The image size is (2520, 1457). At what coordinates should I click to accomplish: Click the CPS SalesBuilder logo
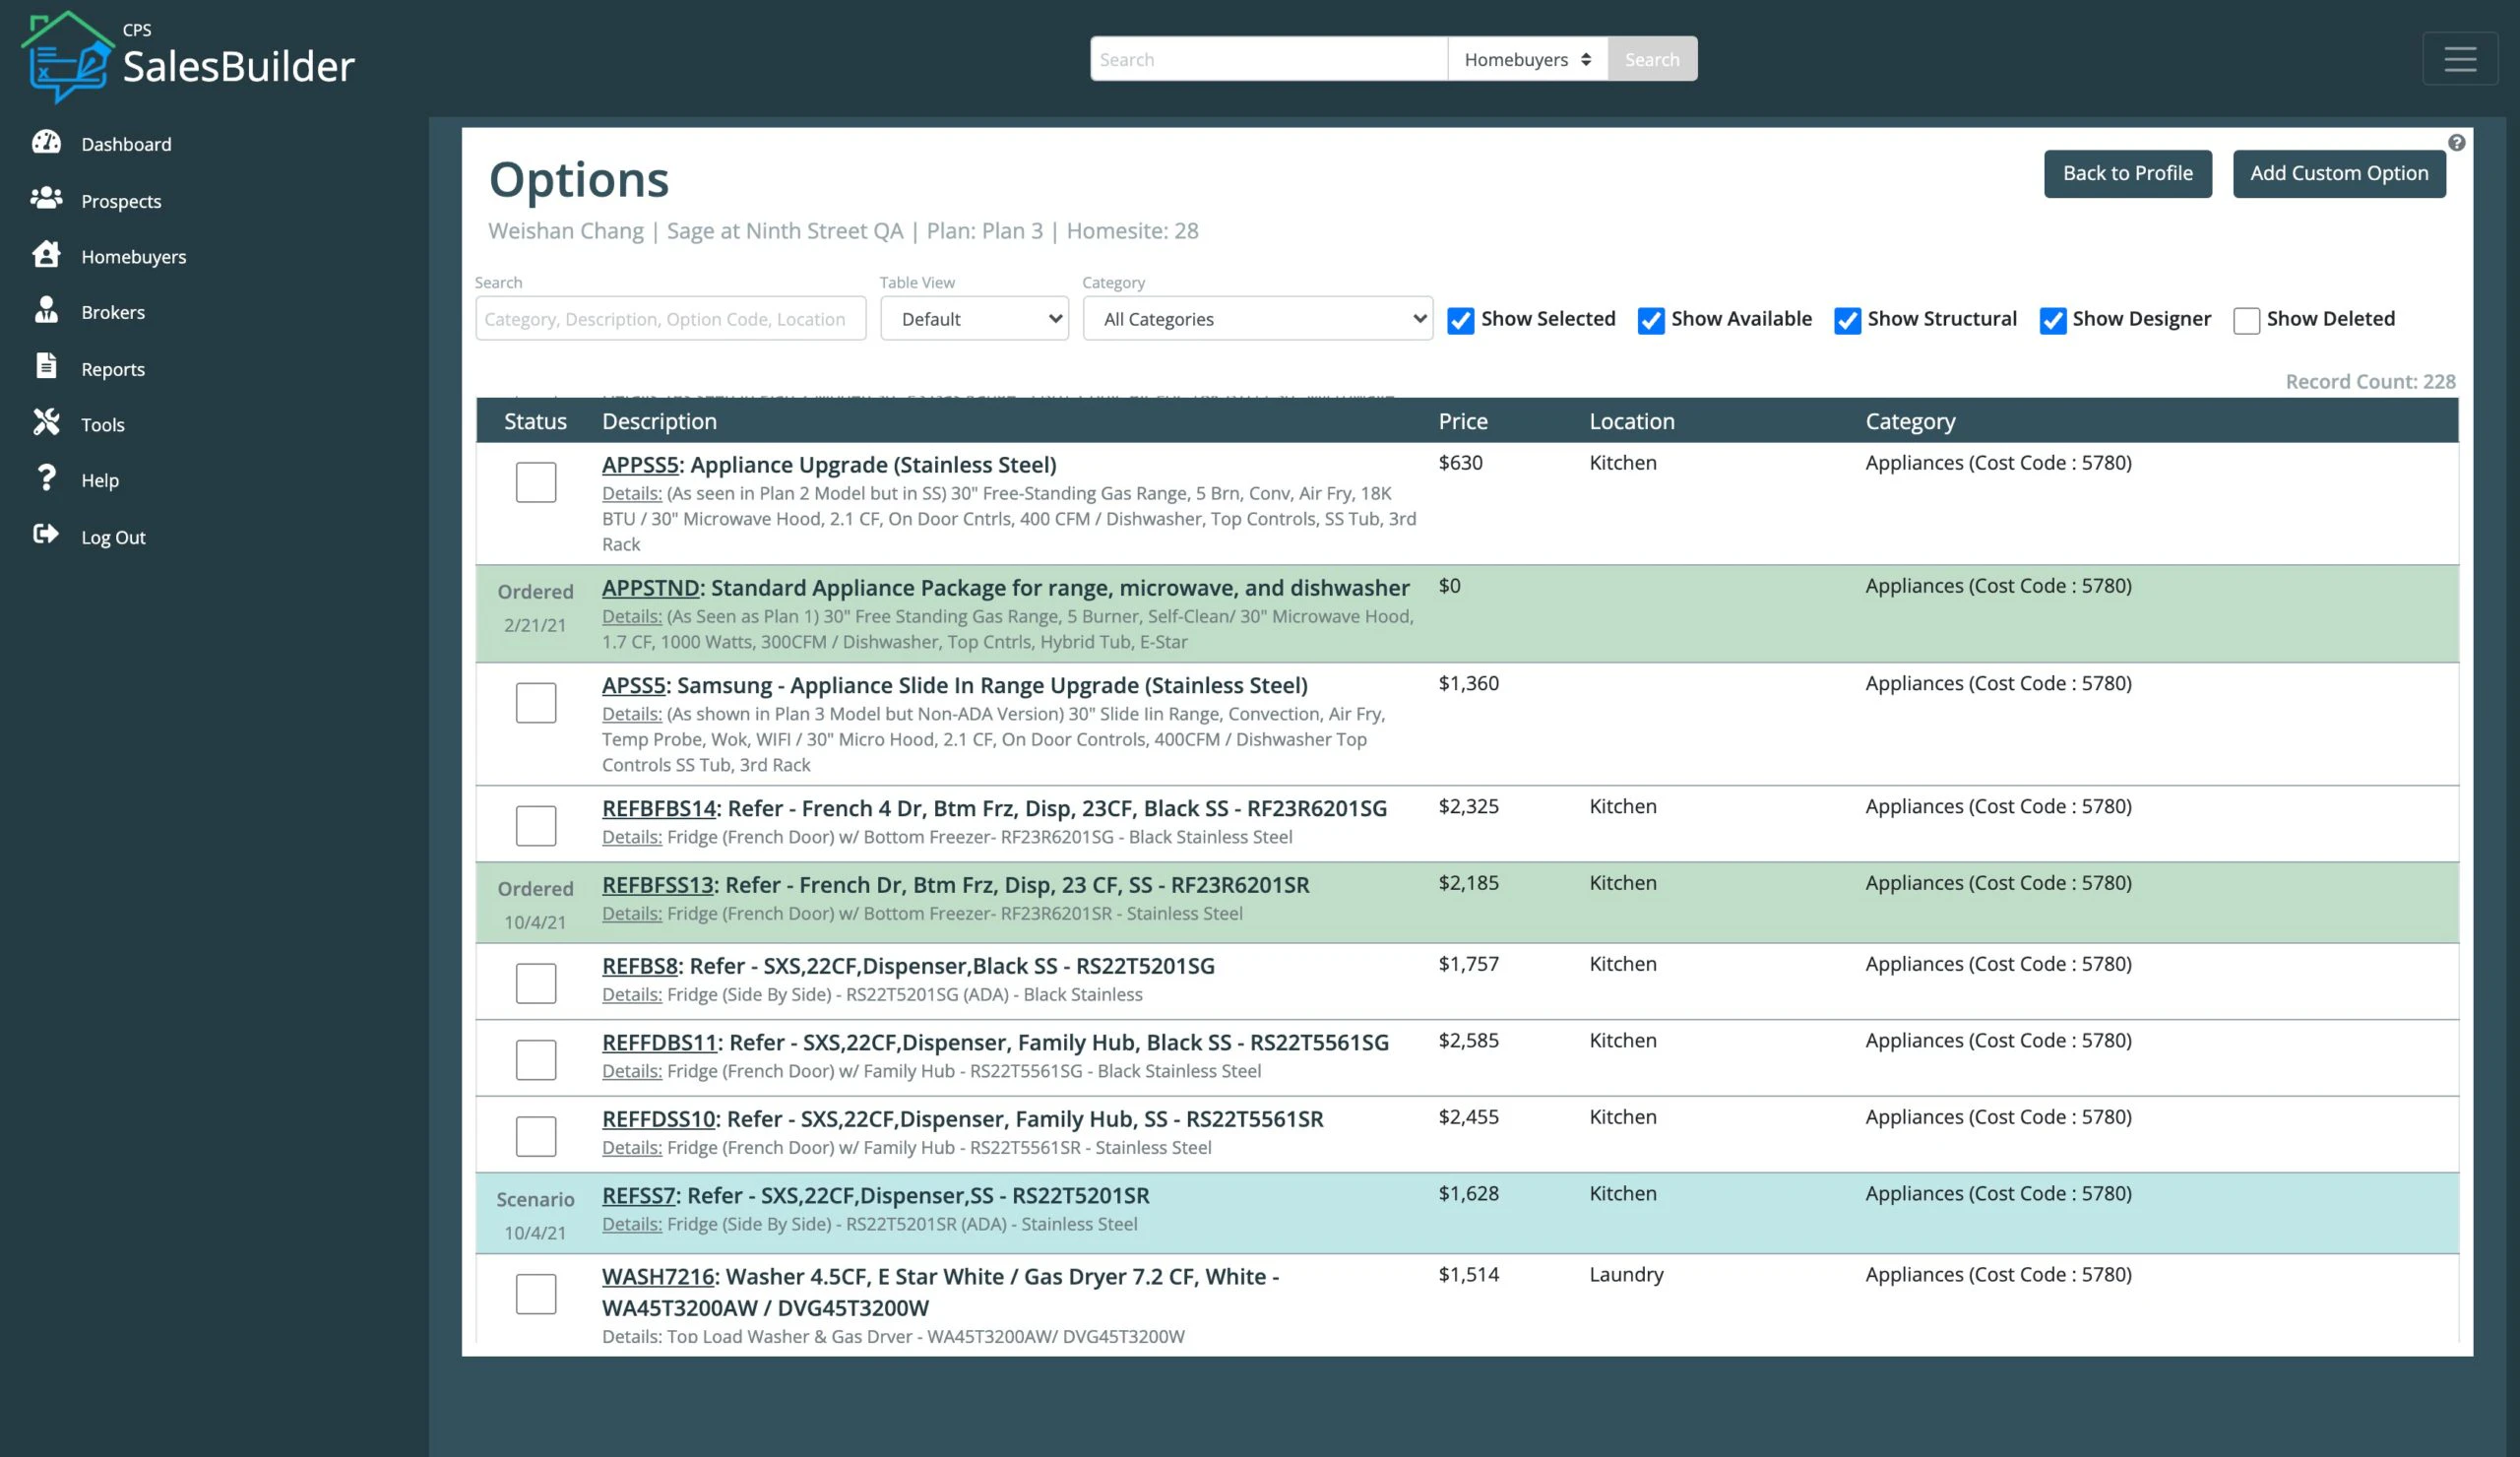[x=188, y=57]
